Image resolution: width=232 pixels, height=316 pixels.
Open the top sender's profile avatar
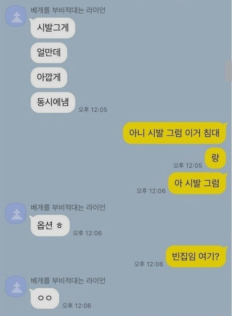(16, 16)
